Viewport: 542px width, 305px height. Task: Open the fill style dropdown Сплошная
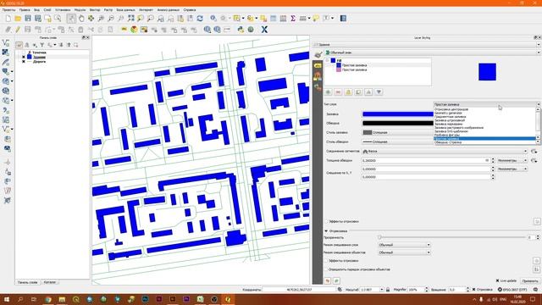[397, 132]
